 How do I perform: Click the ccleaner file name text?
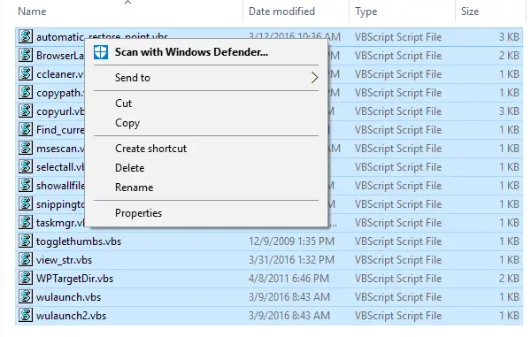(60, 74)
